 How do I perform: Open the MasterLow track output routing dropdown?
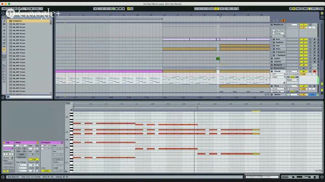click(x=292, y=25)
